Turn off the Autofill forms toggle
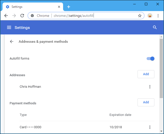Screen dimensions: 164x134 click(x=150, y=59)
